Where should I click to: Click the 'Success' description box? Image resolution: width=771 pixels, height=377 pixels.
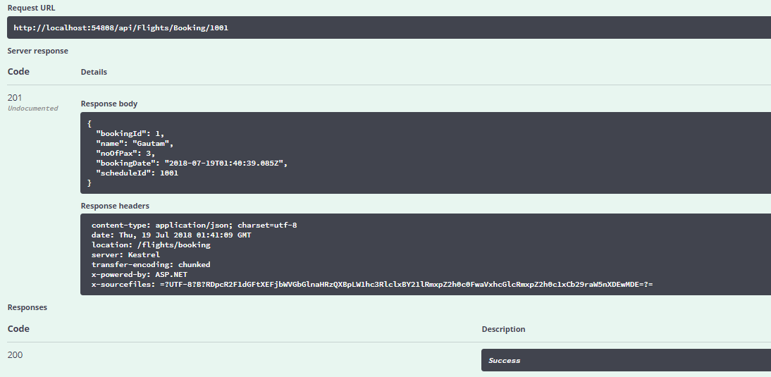click(626, 360)
